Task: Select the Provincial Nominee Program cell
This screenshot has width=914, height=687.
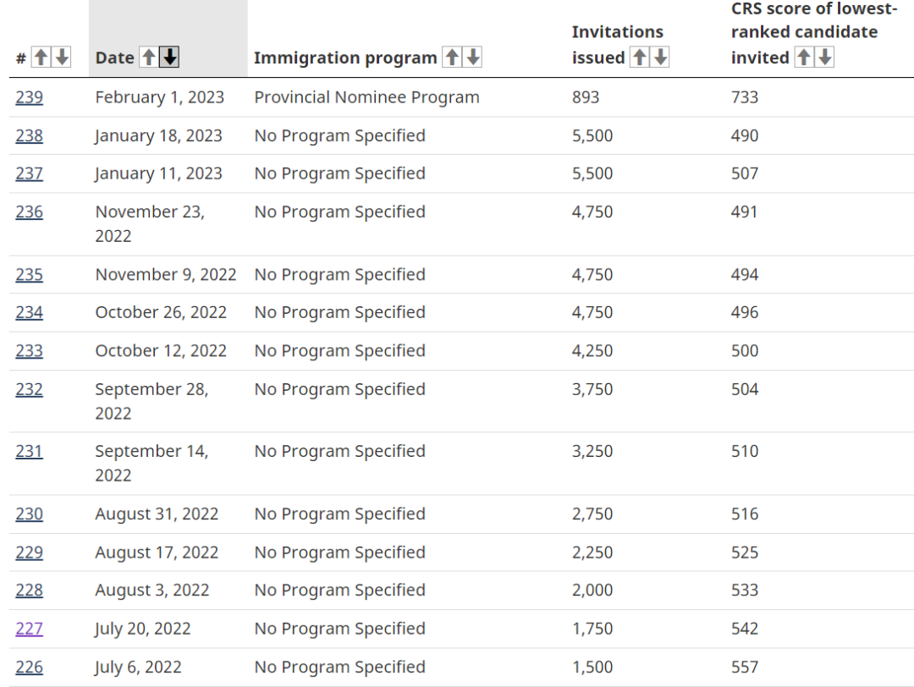Action: click(x=366, y=97)
